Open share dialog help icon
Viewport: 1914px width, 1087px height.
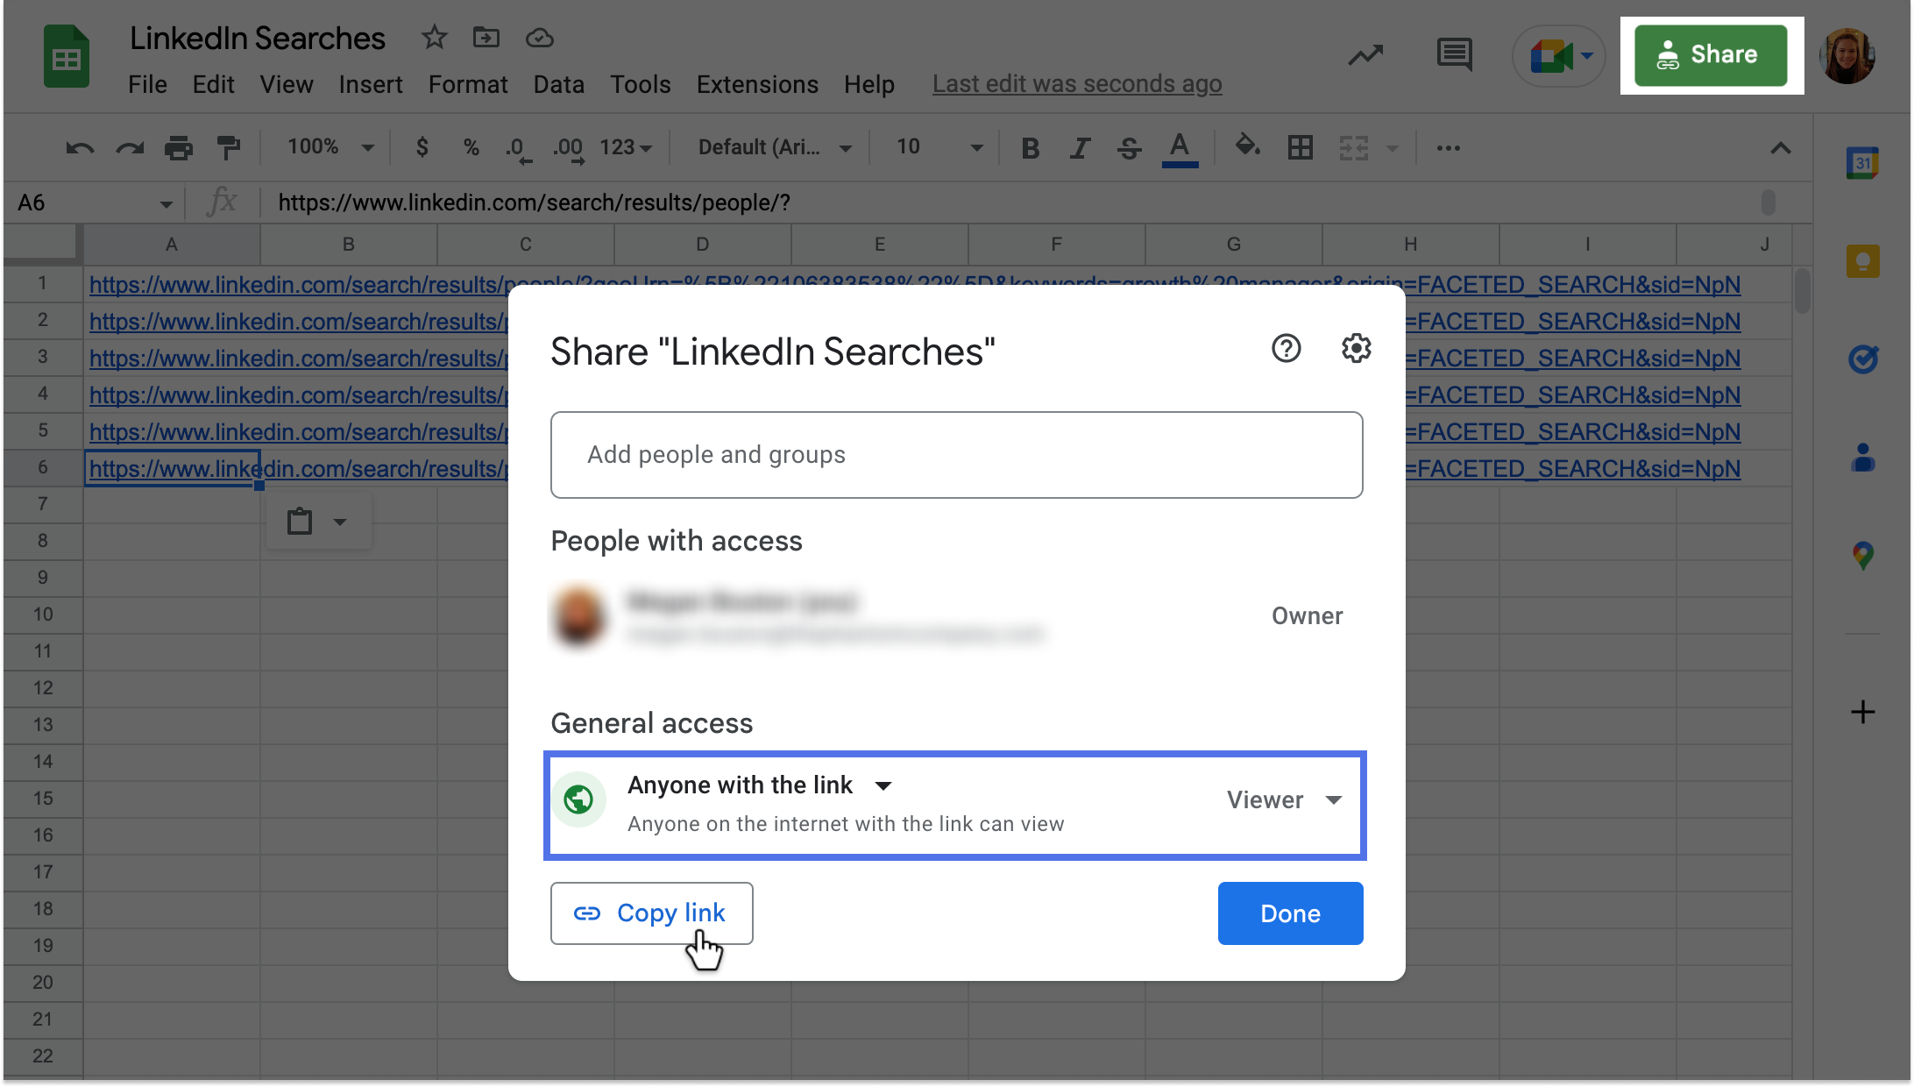1286,349
